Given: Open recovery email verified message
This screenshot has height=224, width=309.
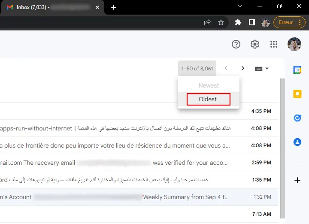Looking at the screenshot, I should click(x=139, y=163).
